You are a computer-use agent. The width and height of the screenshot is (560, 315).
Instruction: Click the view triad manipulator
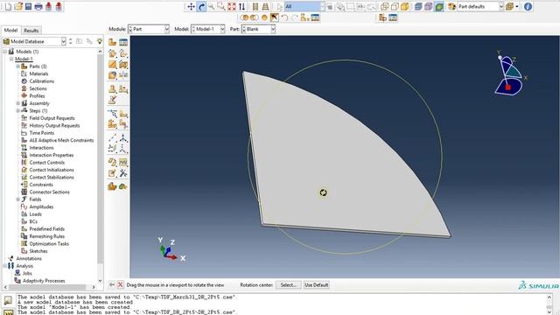click(x=509, y=77)
